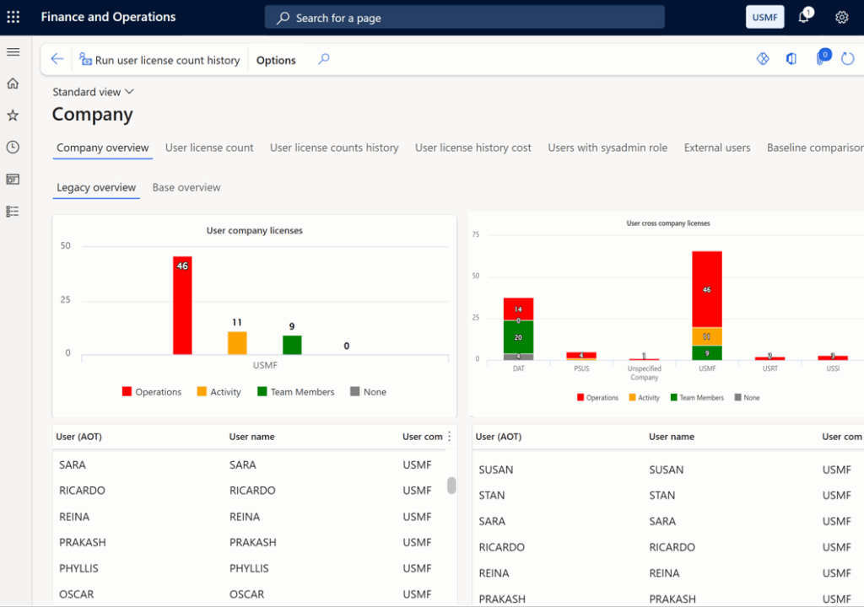Switch to User license count tab

pyautogui.click(x=209, y=148)
